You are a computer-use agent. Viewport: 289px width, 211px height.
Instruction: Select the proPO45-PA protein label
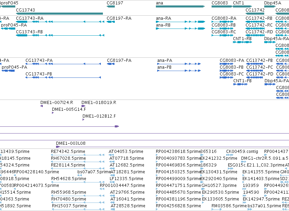coord(14,67)
